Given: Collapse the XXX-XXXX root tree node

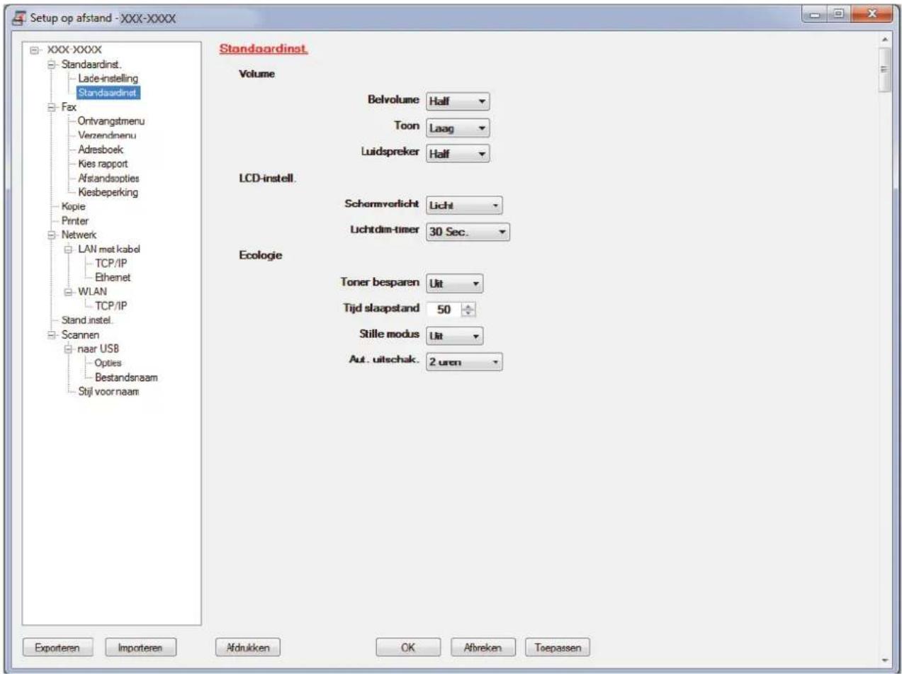Looking at the screenshot, I should (x=33, y=50).
